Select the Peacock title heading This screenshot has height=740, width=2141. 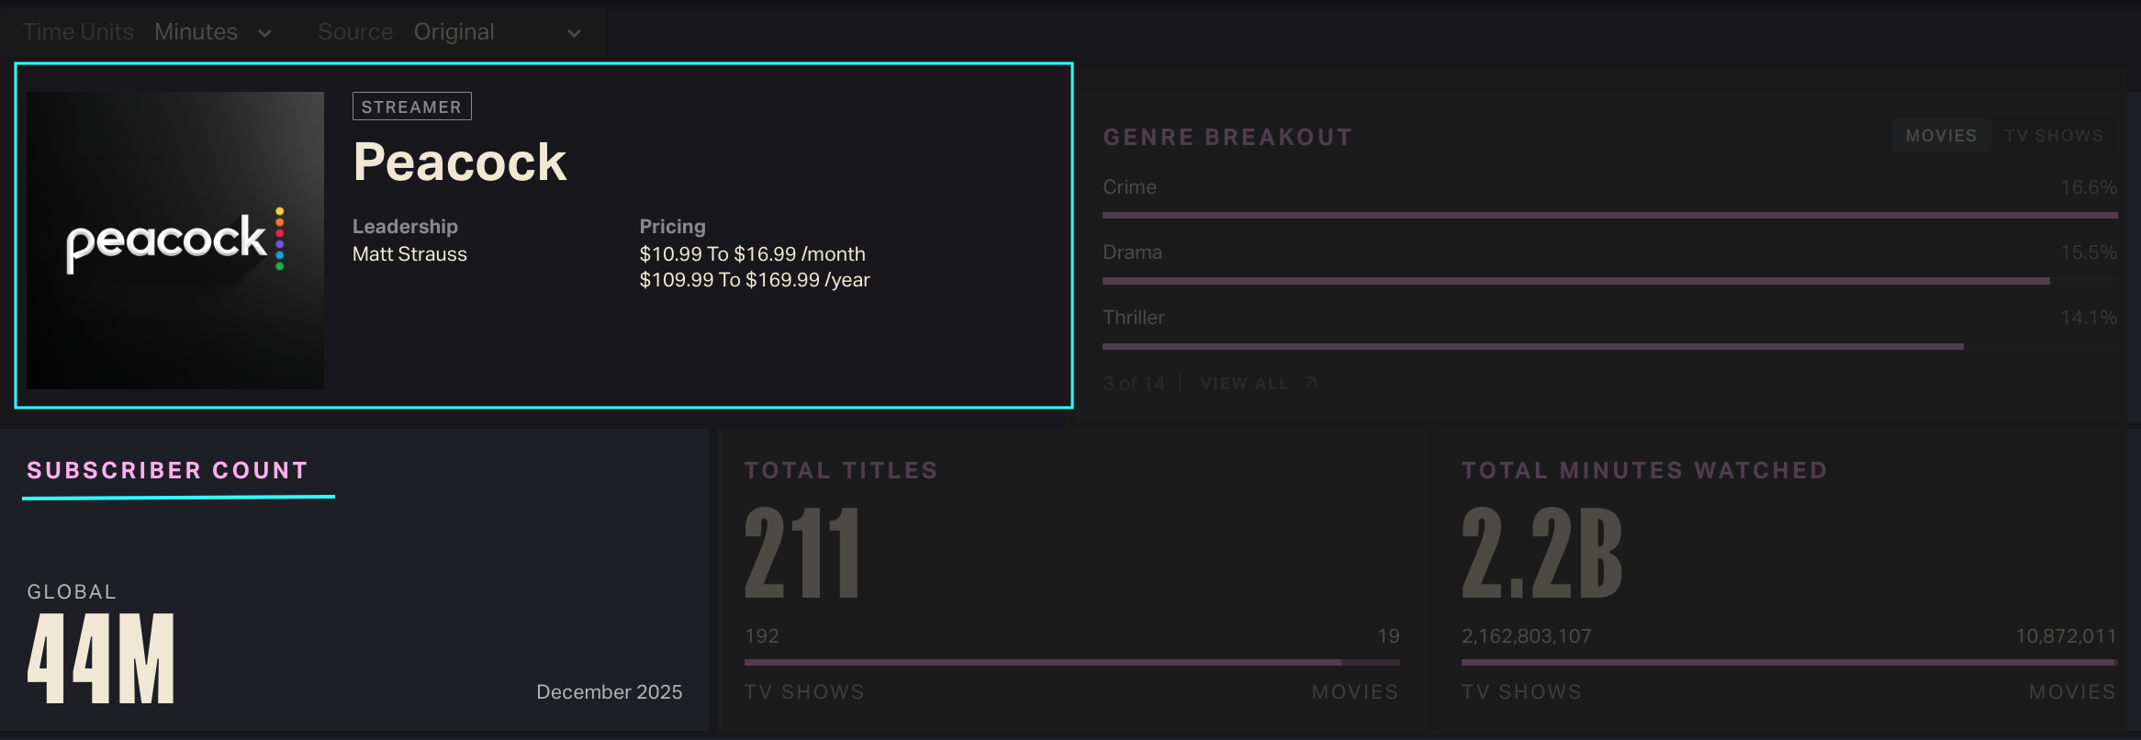pyautogui.click(x=460, y=163)
